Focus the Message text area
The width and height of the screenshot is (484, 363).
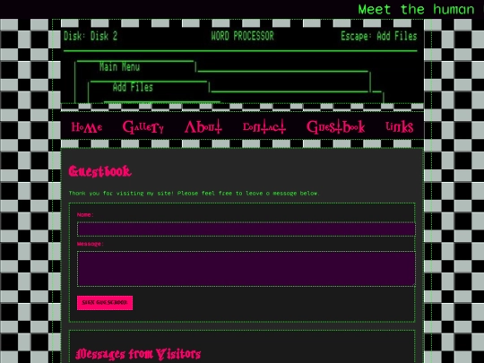[x=246, y=269]
